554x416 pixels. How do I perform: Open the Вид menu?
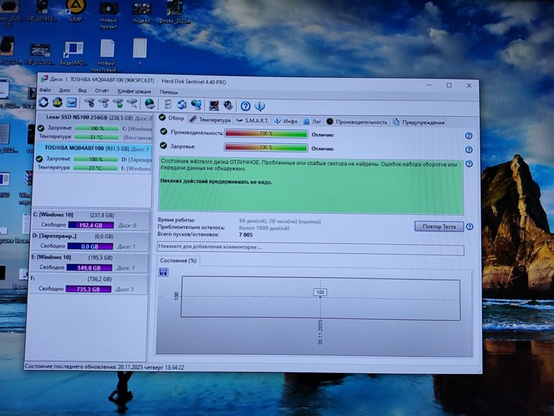coord(82,91)
